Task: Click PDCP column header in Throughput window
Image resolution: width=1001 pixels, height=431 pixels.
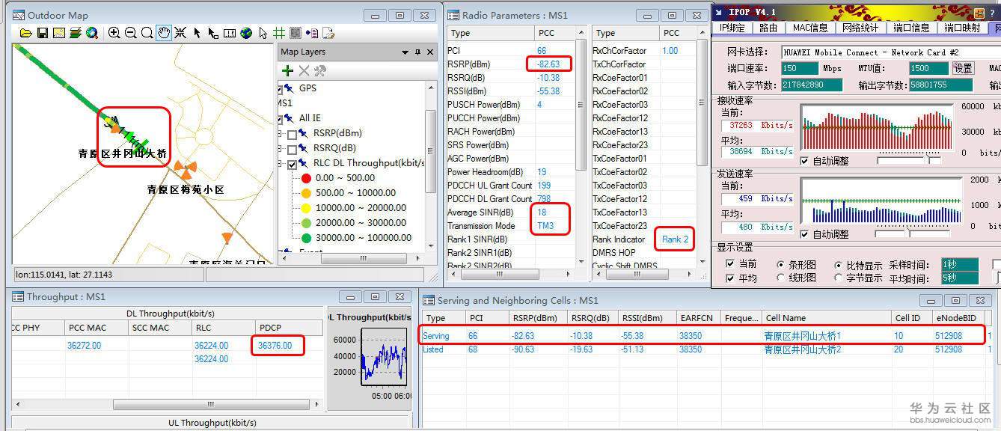Action: point(288,327)
